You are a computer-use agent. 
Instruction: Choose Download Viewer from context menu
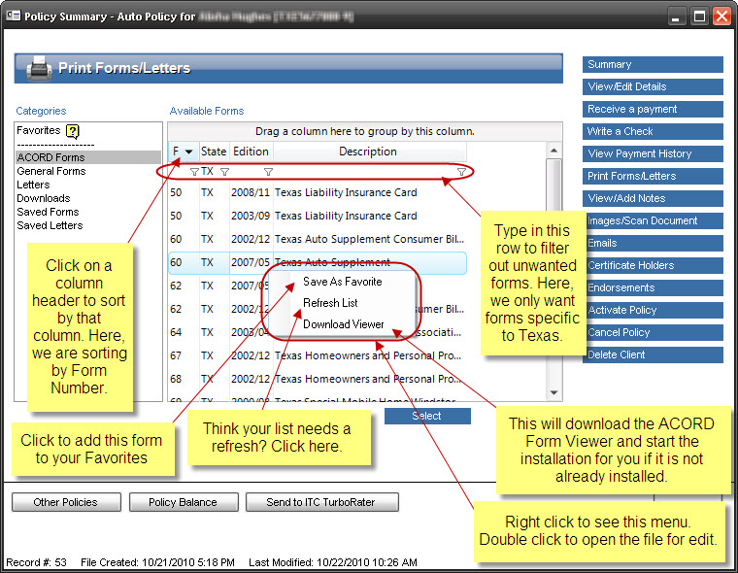click(344, 324)
